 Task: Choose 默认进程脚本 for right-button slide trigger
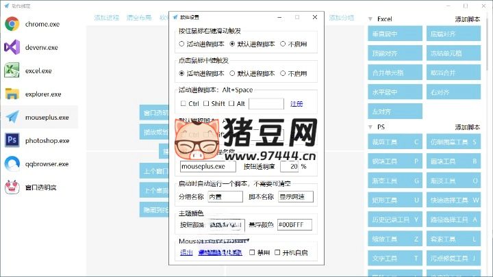(x=232, y=44)
